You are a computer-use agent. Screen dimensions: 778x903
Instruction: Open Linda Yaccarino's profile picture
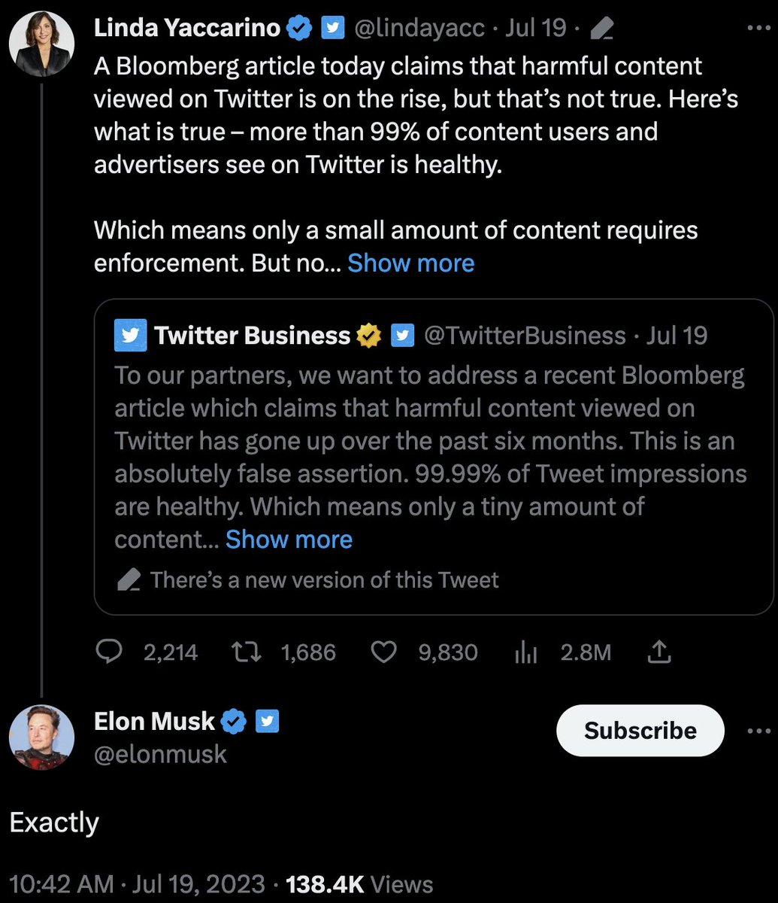tap(41, 44)
